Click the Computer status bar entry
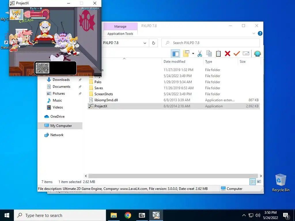 tap(232, 189)
